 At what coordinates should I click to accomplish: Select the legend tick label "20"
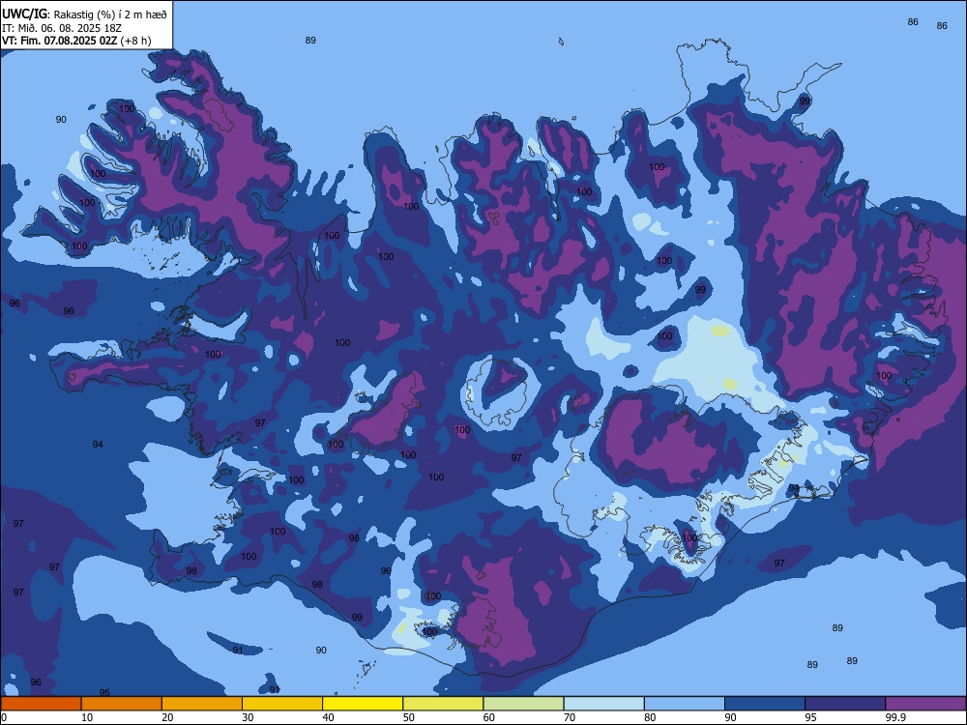[167, 717]
